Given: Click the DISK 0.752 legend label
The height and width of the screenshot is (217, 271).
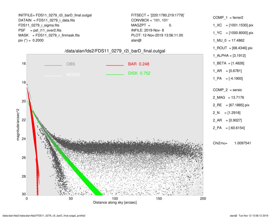Looking at the screenshot, I should [139, 73].
